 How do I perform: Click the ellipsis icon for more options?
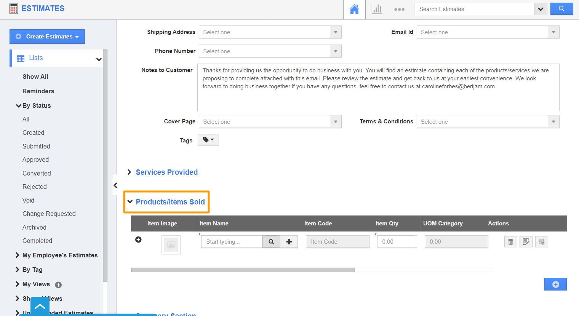coord(399,9)
